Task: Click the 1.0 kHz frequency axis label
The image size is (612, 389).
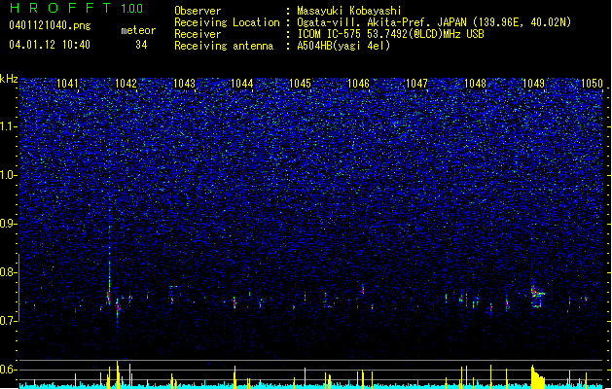Action: (9, 175)
